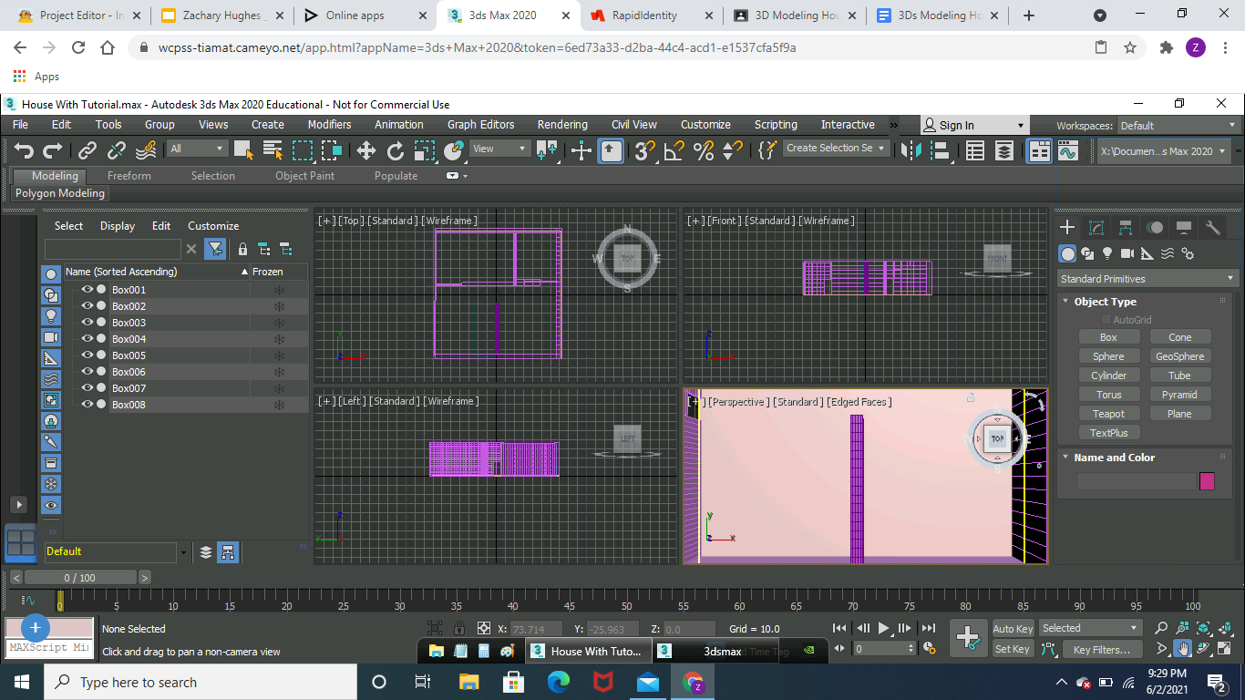The image size is (1245, 700).
Task: Click the Name object input field
Action: click(x=1136, y=481)
